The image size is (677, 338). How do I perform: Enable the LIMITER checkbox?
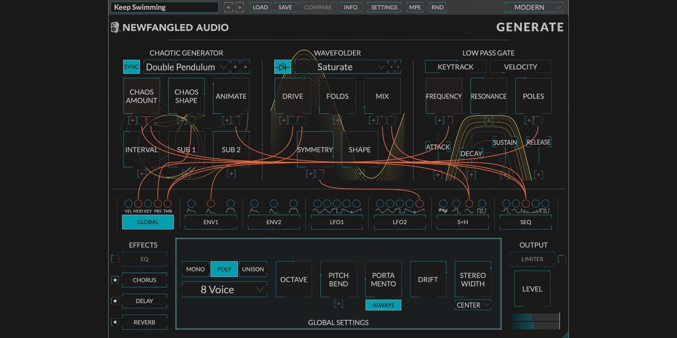(562, 259)
